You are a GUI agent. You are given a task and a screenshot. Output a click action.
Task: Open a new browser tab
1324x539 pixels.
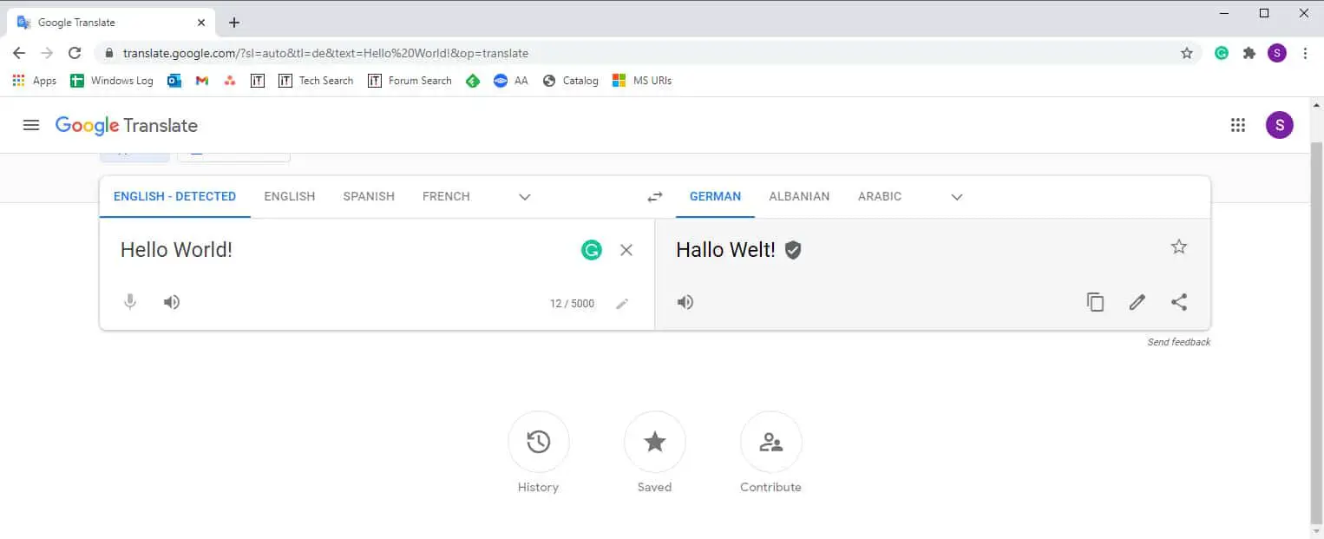(x=234, y=23)
